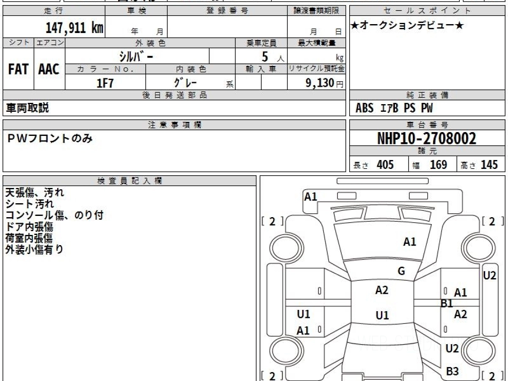Click the AAC air conditioner value
The width and height of the screenshot is (508, 381).
click(x=49, y=69)
